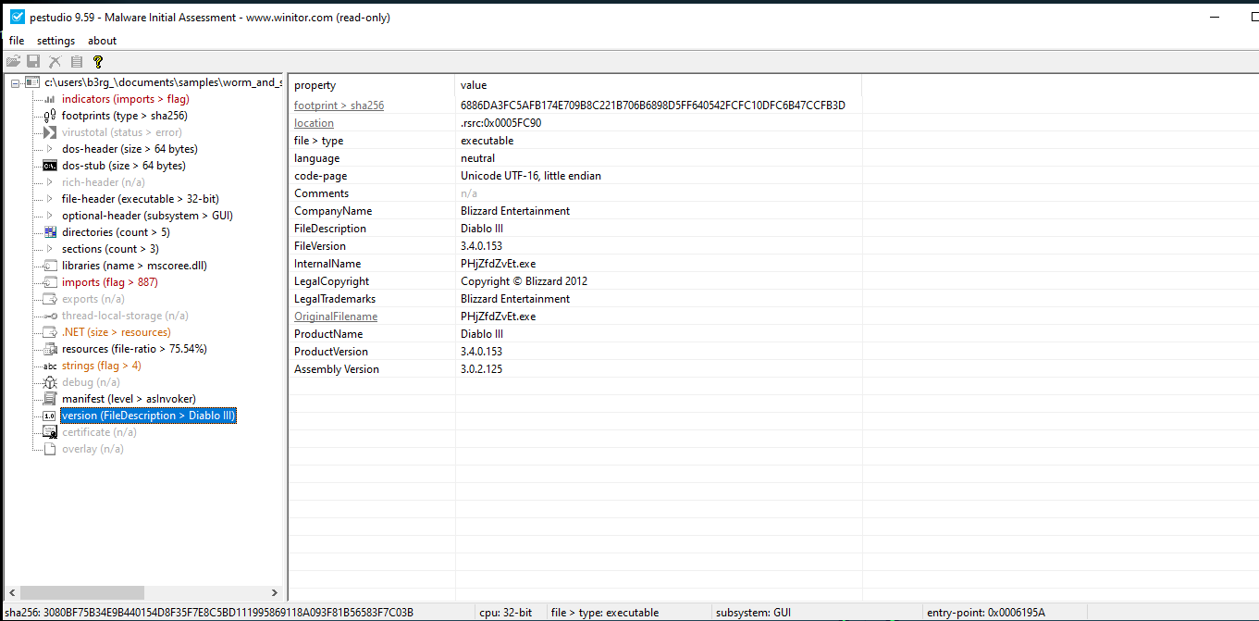Select the resources icon
The image size is (1259, 621).
pos(50,349)
